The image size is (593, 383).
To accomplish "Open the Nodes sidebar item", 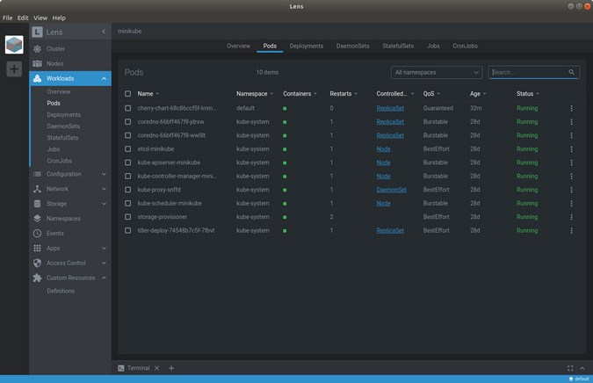I will coord(55,63).
